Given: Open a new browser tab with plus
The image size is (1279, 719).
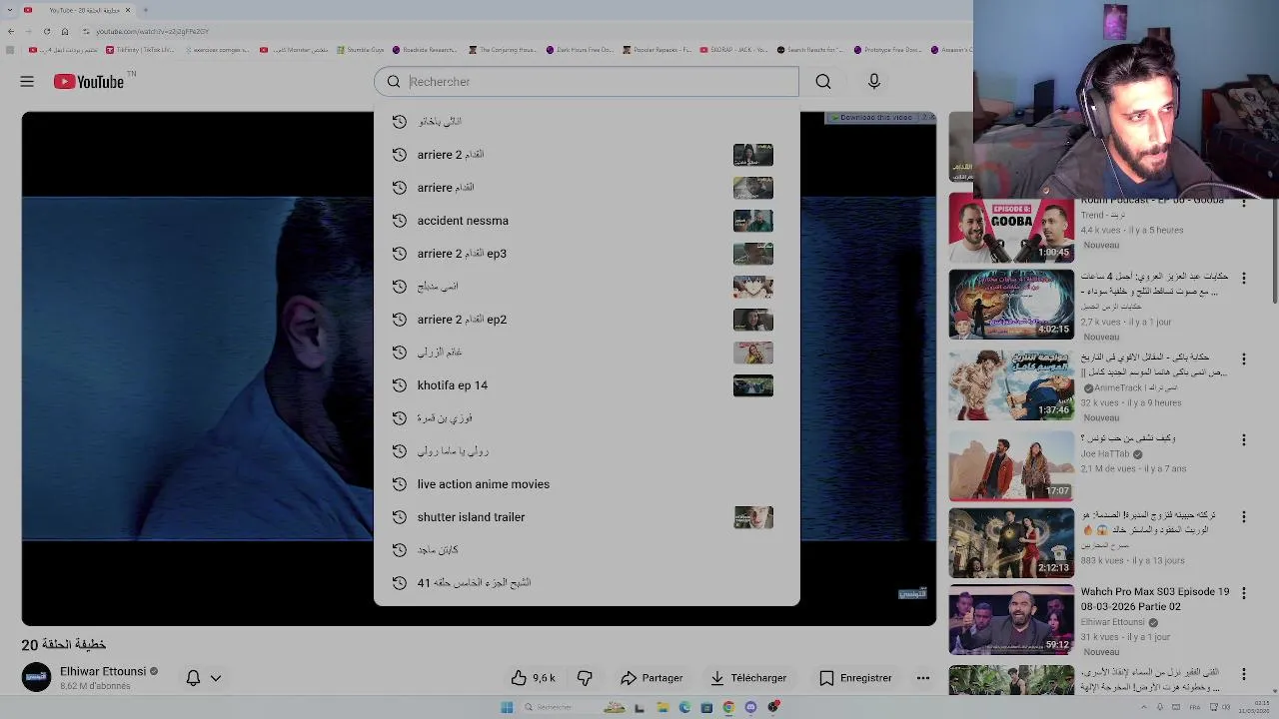Looking at the screenshot, I should (145, 10).
